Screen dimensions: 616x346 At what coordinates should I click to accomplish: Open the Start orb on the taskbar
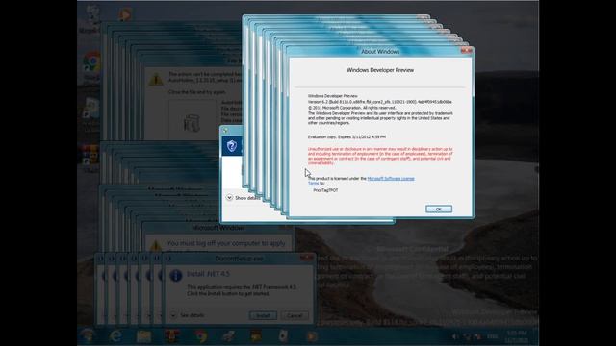pos(87,336)
